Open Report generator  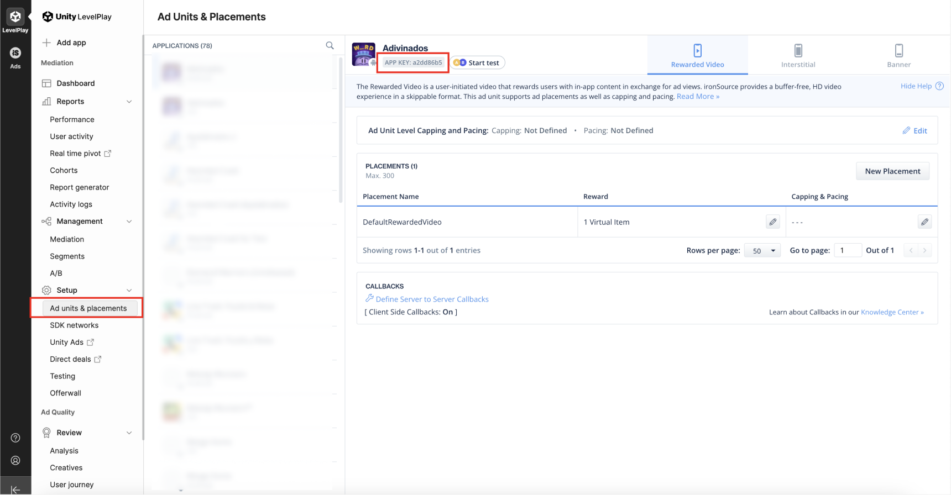(80, 187)
